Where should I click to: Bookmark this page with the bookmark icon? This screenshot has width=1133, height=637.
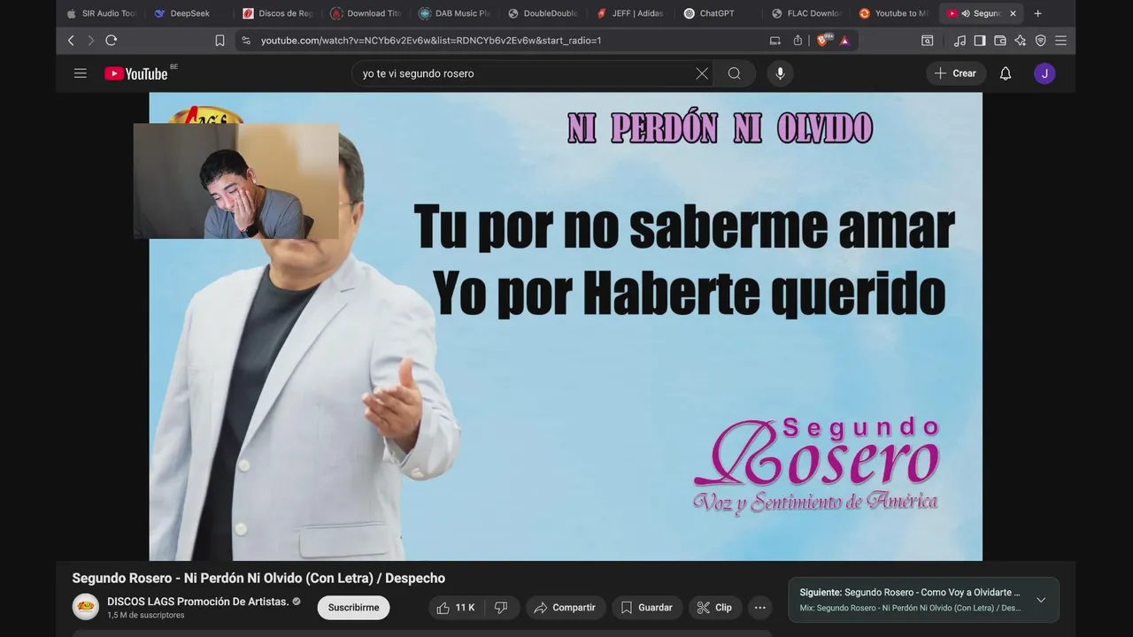click(x=220, y=40)
